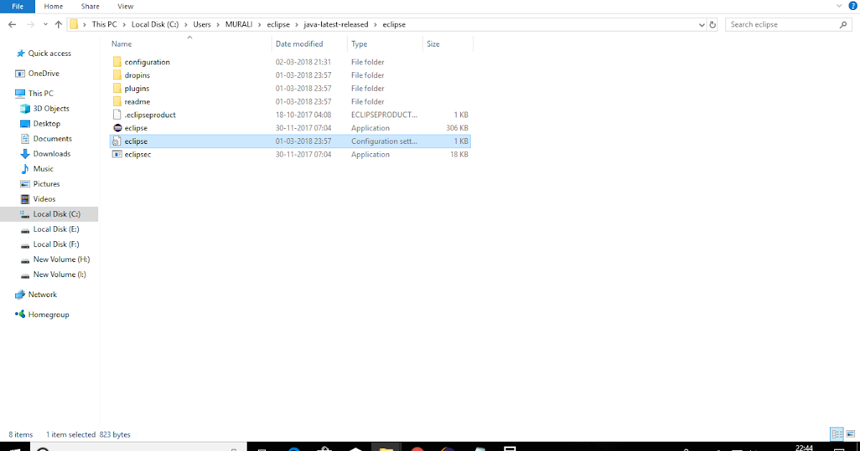
Task: Click the Network icon in sidebar
Action: [x=21, y=295]
